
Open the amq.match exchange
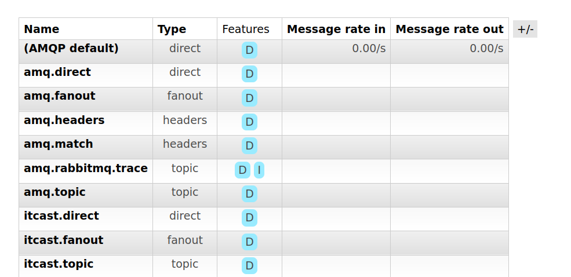coord(59,144)
